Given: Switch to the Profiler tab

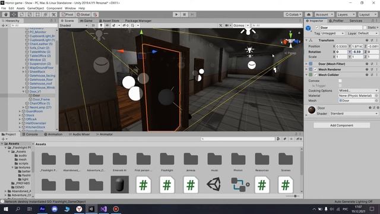Looking at the screenshot, I should (337, 21).
